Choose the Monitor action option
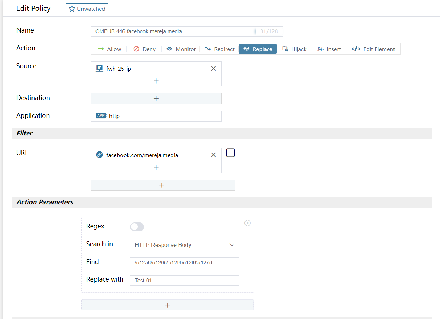This screenshot has width=440, height=319. [181, 49]
